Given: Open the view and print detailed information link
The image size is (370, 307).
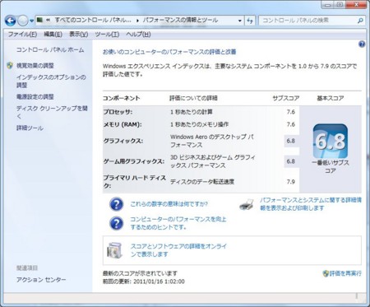Looking at the screenshot, I should tap(311, 204).
